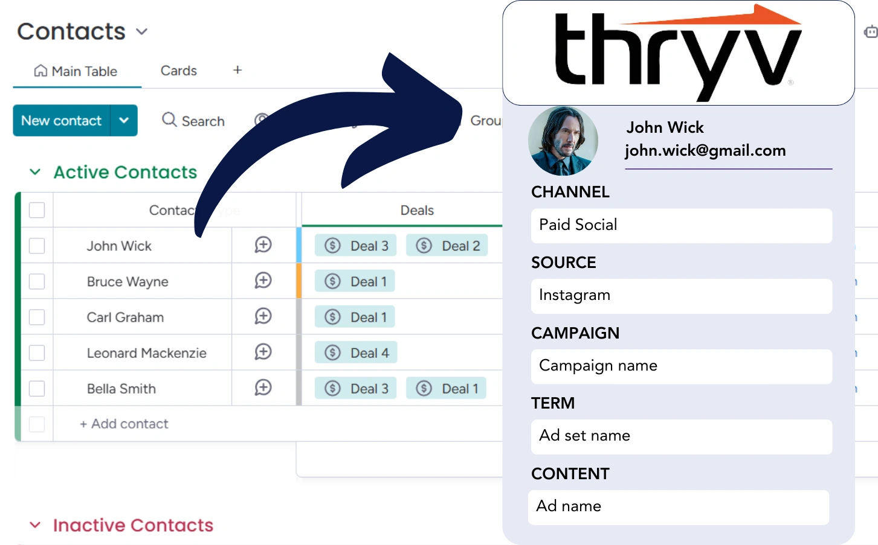The height and width of the screenshot is (545, 878).
Task: Select Carl Graham row checkbox
Action: pyautogui.click(x=37, y=317)
